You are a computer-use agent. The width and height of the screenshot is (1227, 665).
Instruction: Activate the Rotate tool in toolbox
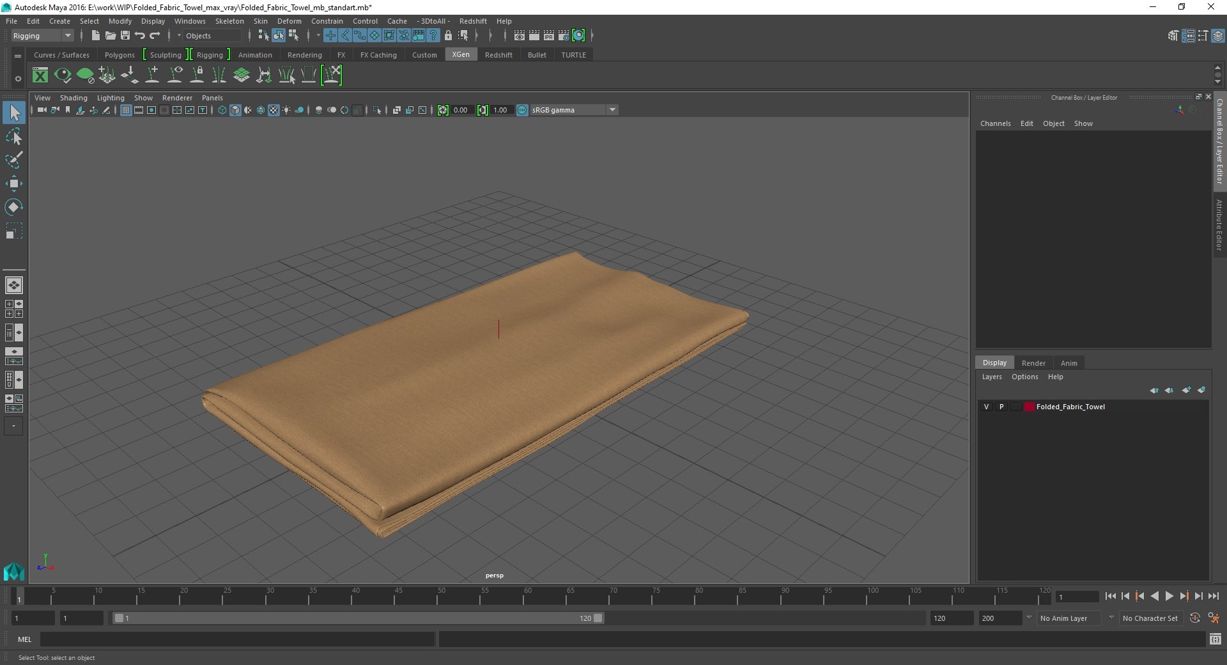pos(14,207)
